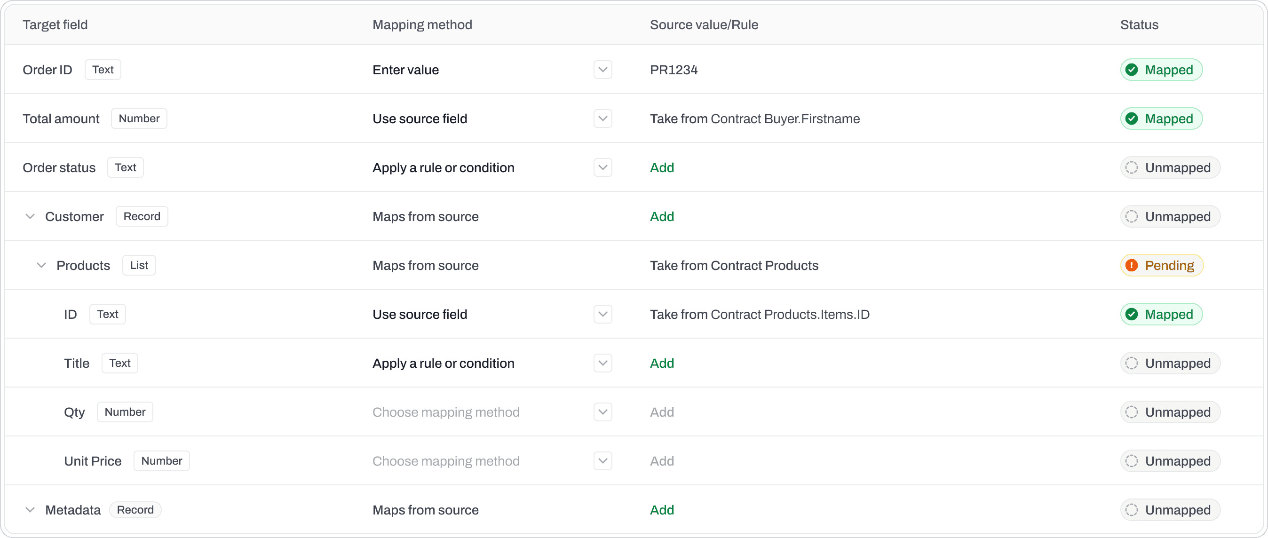The height and width of the screenshot is (538, 1268).
Task: Expand the Metadata record row
Action: [x=30, y=510]
